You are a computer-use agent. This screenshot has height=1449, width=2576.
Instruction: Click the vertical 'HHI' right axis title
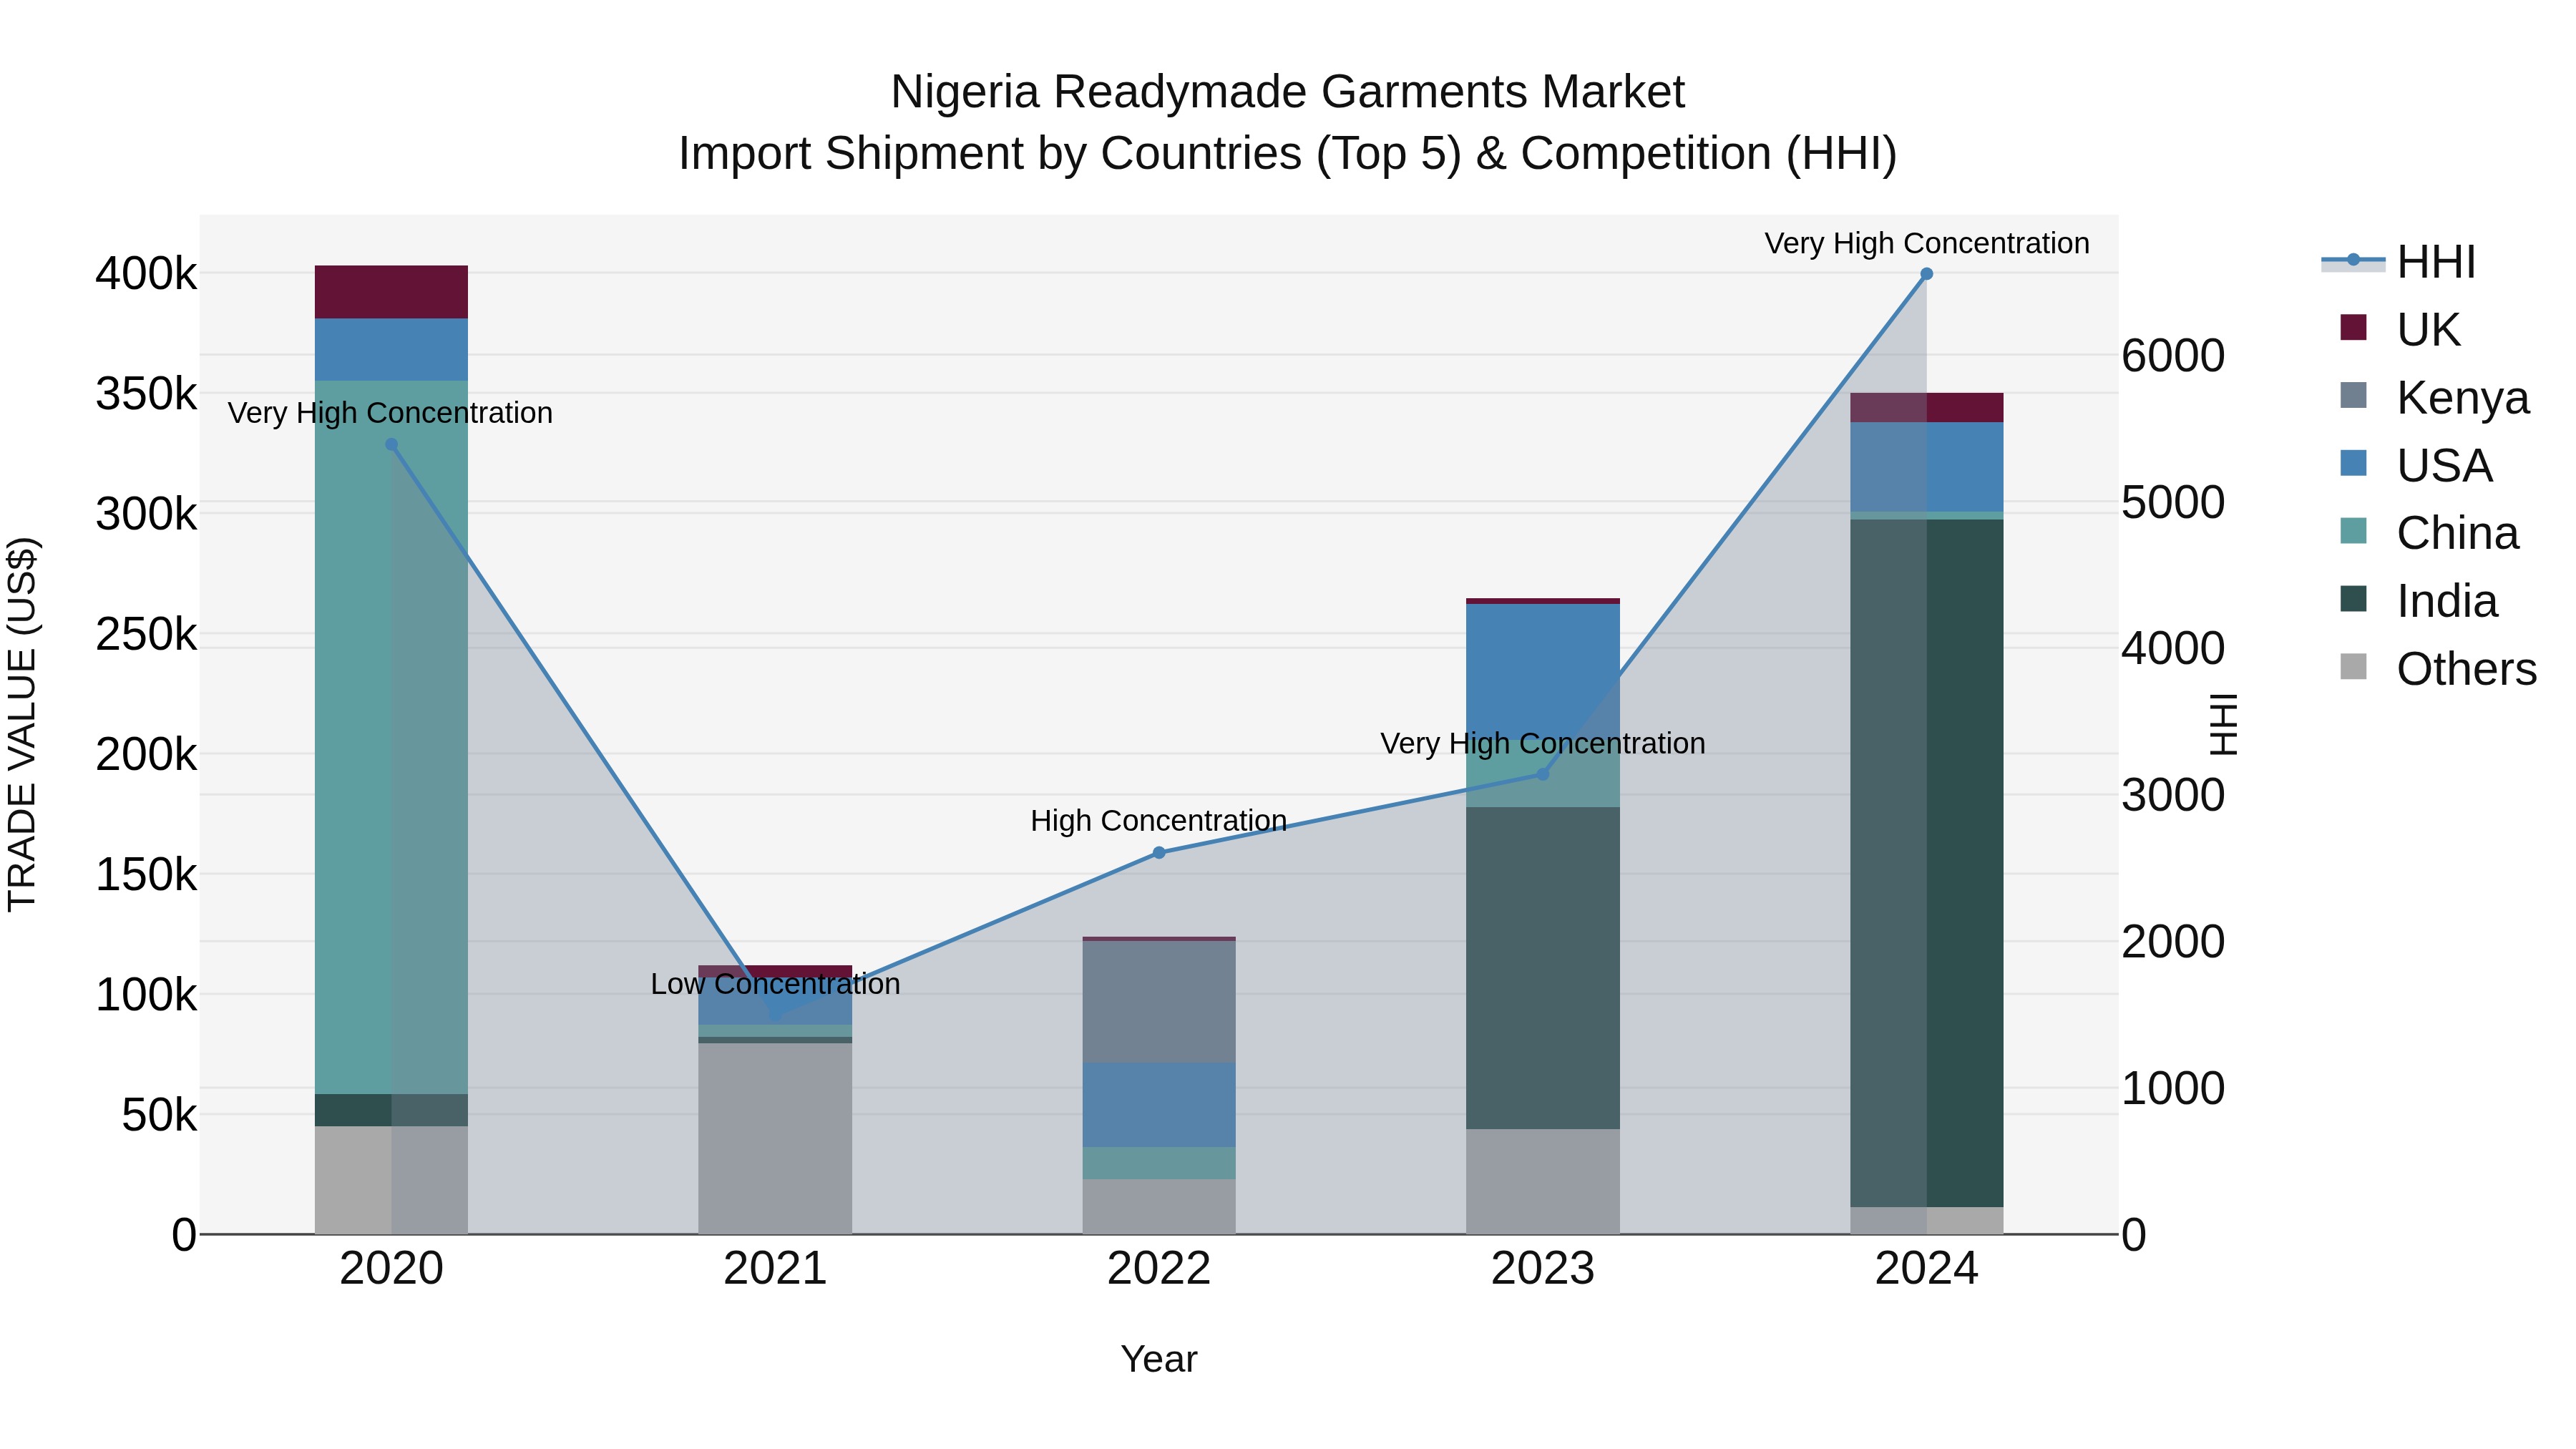tap(2223, 724)
